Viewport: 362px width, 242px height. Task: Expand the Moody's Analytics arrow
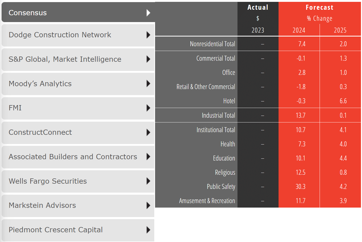coord(148,84)
